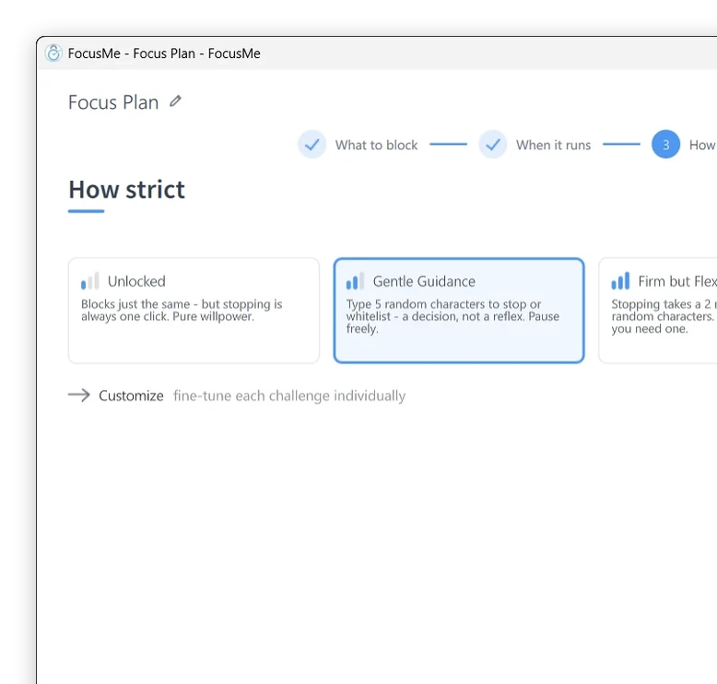Viewport: 717px width, 684px height.
Task: Click the one-bar strength icon on Unlocked
Action: click(x=89, y=281)
